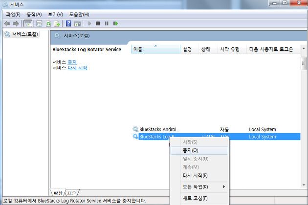Image resolution: width=308 pixels, height=205 pixels.
Task: Switch to the 표준 tab
Action: [x=72, y=193]
